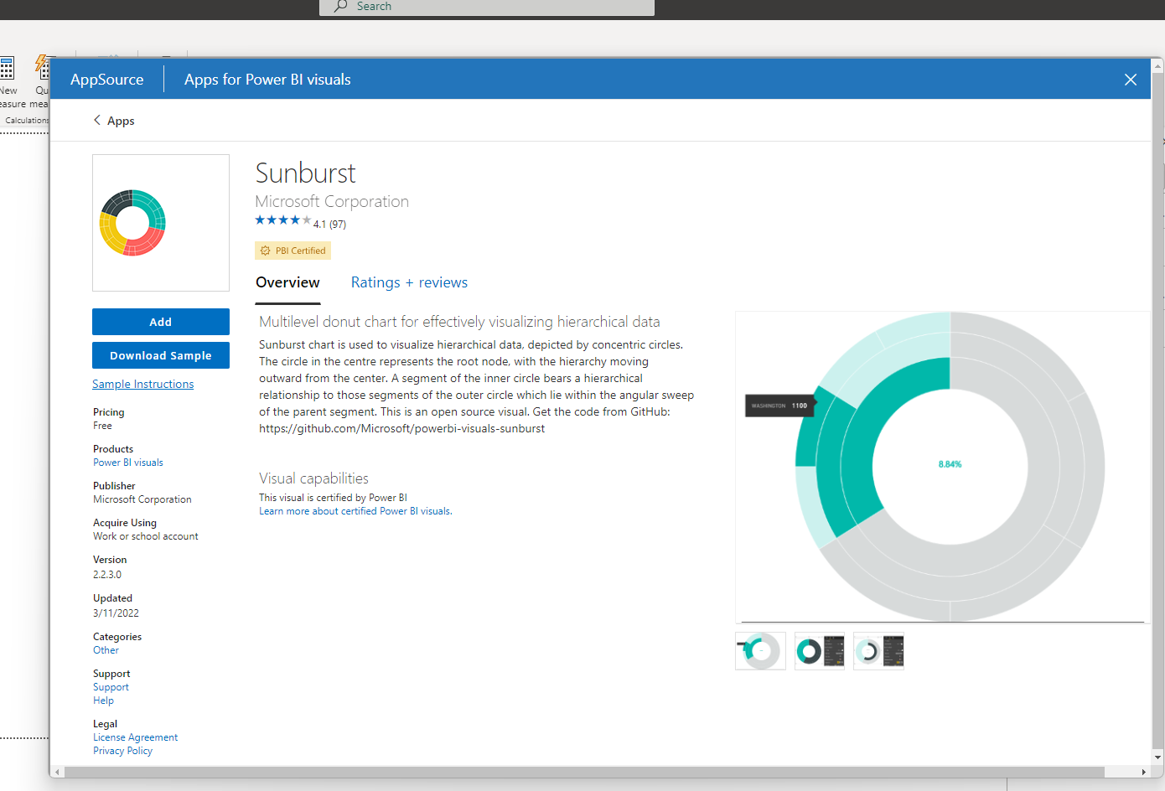The height and width of the screenshot is (791, 1165).
Task: Click the Add button for Sunburst
Action: tap(161, 322)
